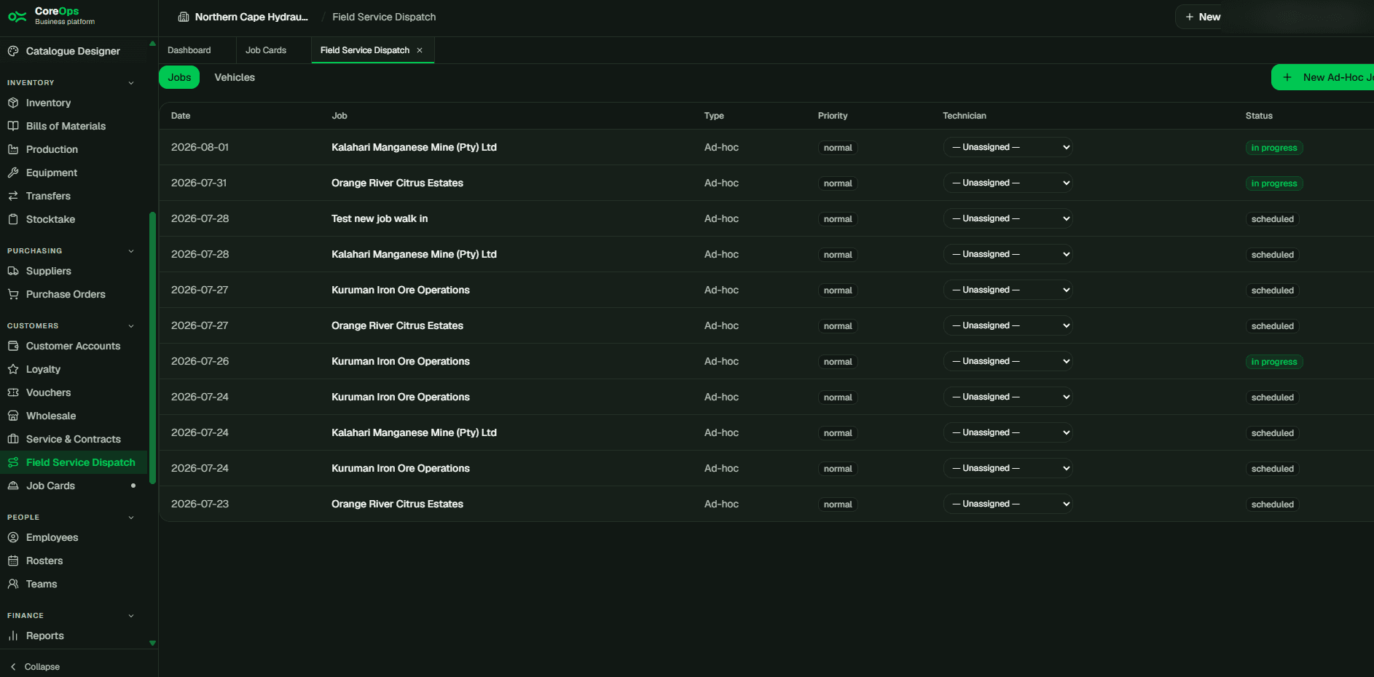
Task: Click the Production factory icon
Action: click(13, 149)
